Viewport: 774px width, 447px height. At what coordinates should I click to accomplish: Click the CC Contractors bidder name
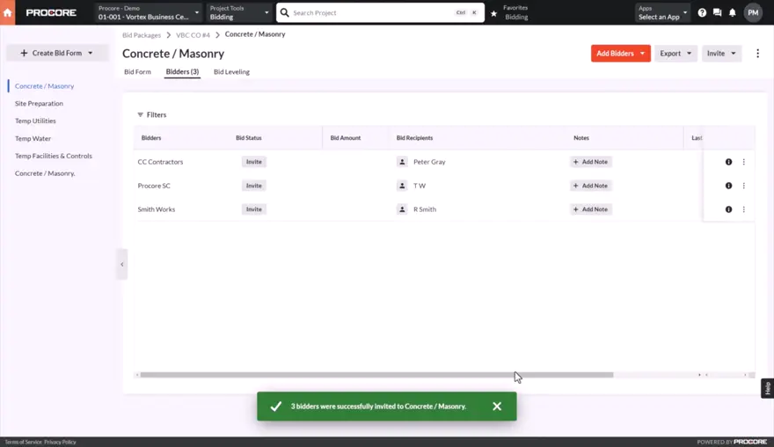(160, 162)
